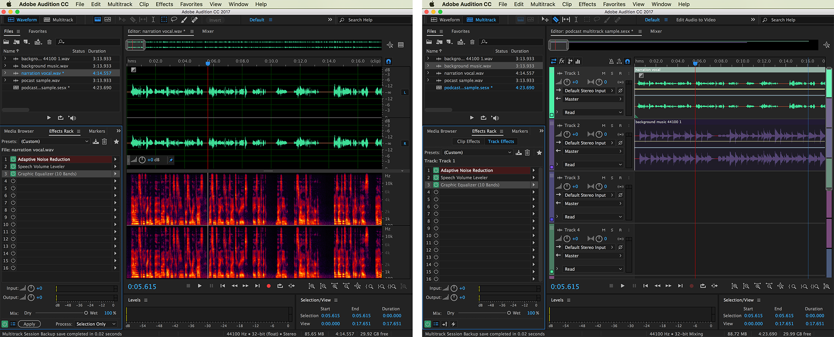Click the trash icon in left Files panel
The height and width of the screenshot is (337, 834).
pos(49,42)
